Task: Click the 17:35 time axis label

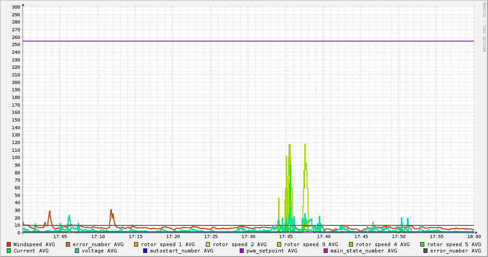Action: (x=286, y=236)
